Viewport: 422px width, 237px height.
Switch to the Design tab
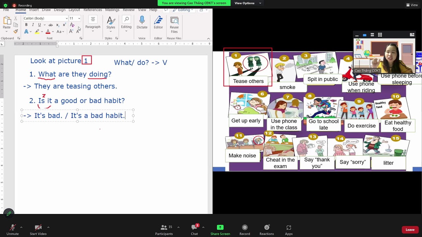point(60,10)
